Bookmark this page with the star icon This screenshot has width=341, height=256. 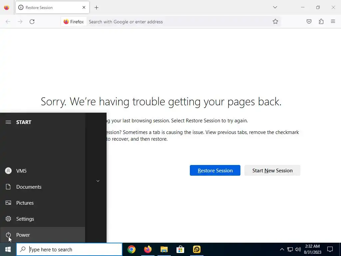pos(275,22)
